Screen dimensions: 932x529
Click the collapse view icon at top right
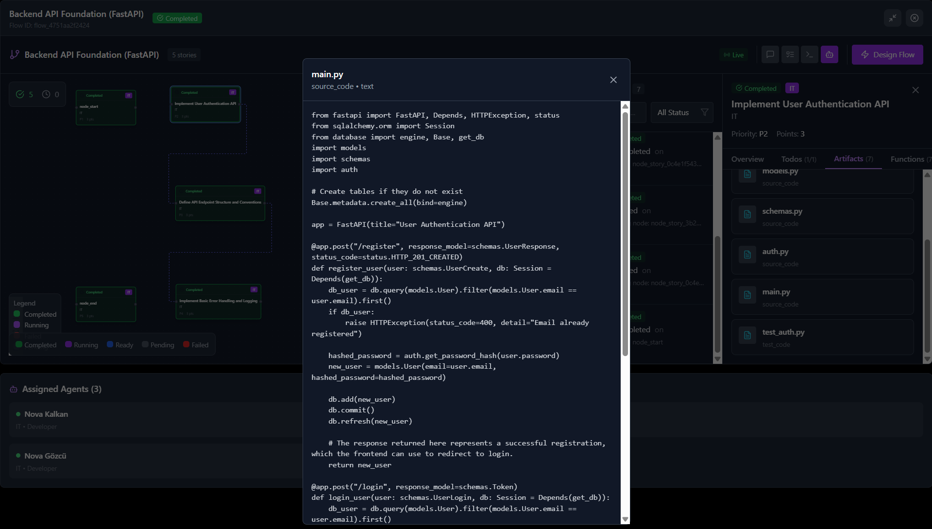pos(893,18)
